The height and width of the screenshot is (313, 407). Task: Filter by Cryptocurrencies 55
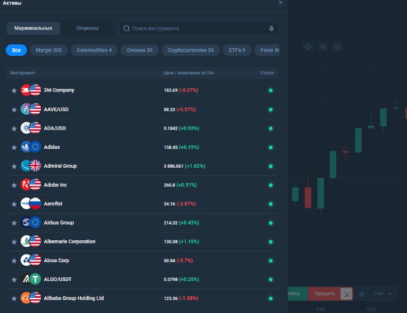pos(191,50)
